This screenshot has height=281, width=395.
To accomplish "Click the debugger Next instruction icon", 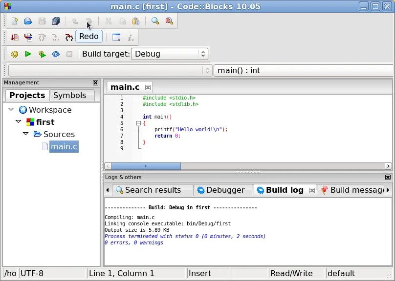I will pos(55,38).
